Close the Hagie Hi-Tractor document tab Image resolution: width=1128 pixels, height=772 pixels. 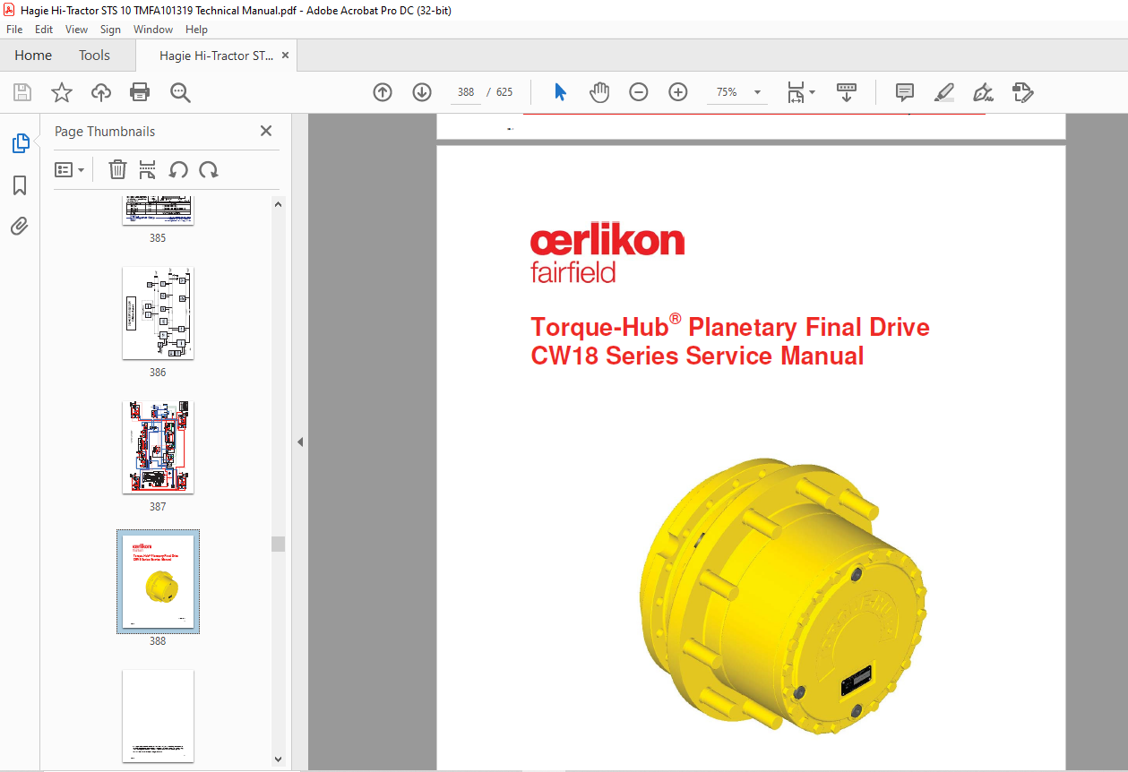[285, 56]
